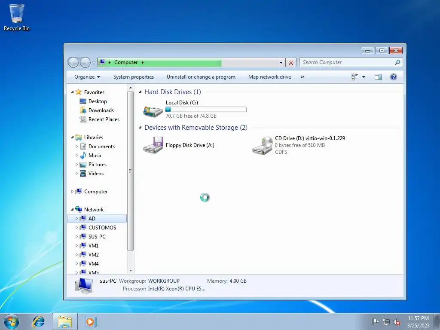Select the CUSTOMOS network computer
Viewport: 440px width, 330px height.
point(102,228)
